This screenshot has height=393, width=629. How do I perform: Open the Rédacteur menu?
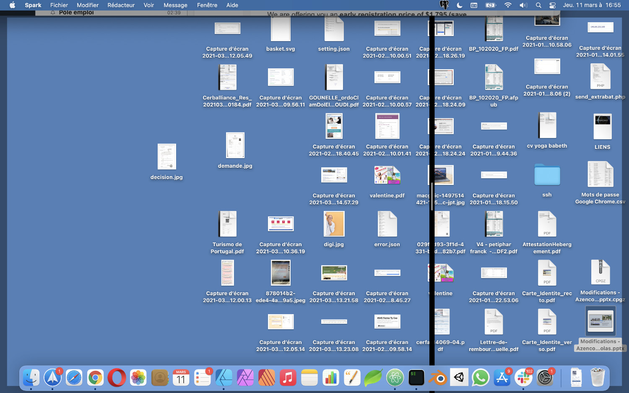coord(121,5)
